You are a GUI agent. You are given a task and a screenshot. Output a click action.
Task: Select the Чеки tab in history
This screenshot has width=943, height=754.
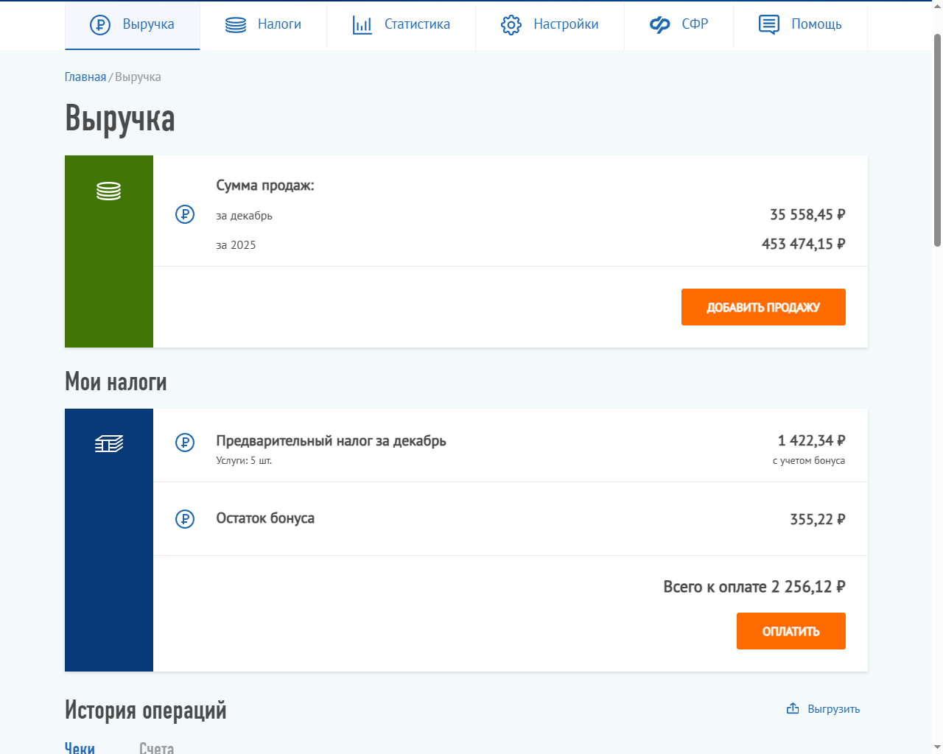click(80, 747)
